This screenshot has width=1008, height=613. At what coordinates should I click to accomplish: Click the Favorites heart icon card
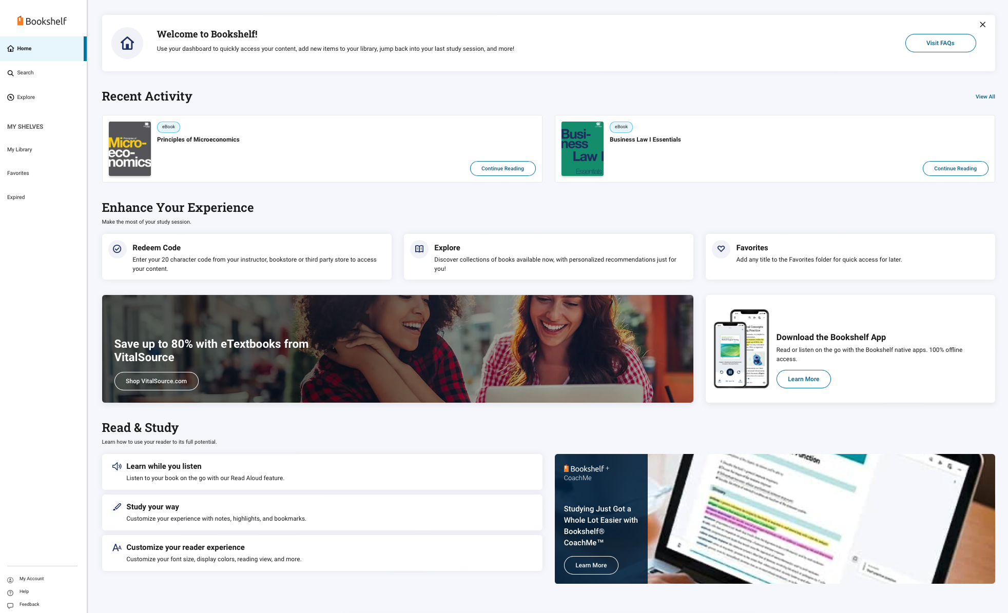click(721, 249)
